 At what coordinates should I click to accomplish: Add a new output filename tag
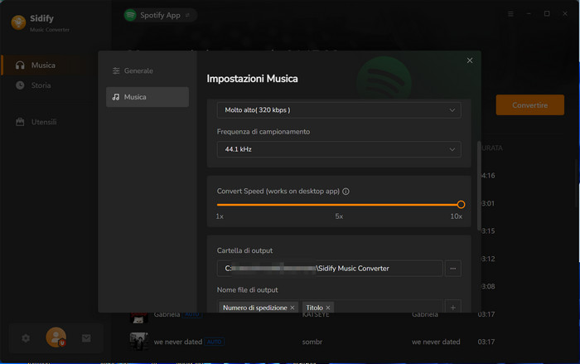(452, 308)
